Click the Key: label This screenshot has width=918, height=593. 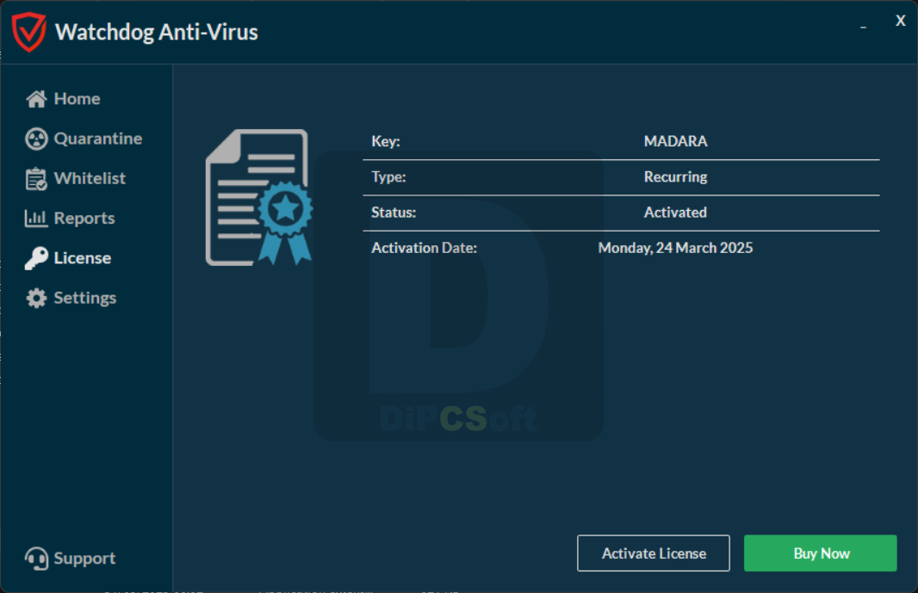click(386, 142)
